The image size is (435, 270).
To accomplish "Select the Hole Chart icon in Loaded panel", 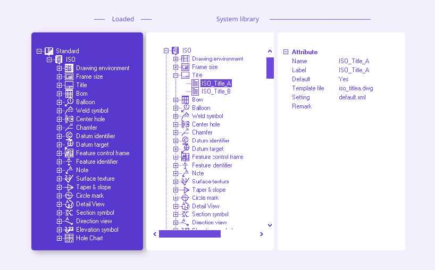I will point(69,238).
